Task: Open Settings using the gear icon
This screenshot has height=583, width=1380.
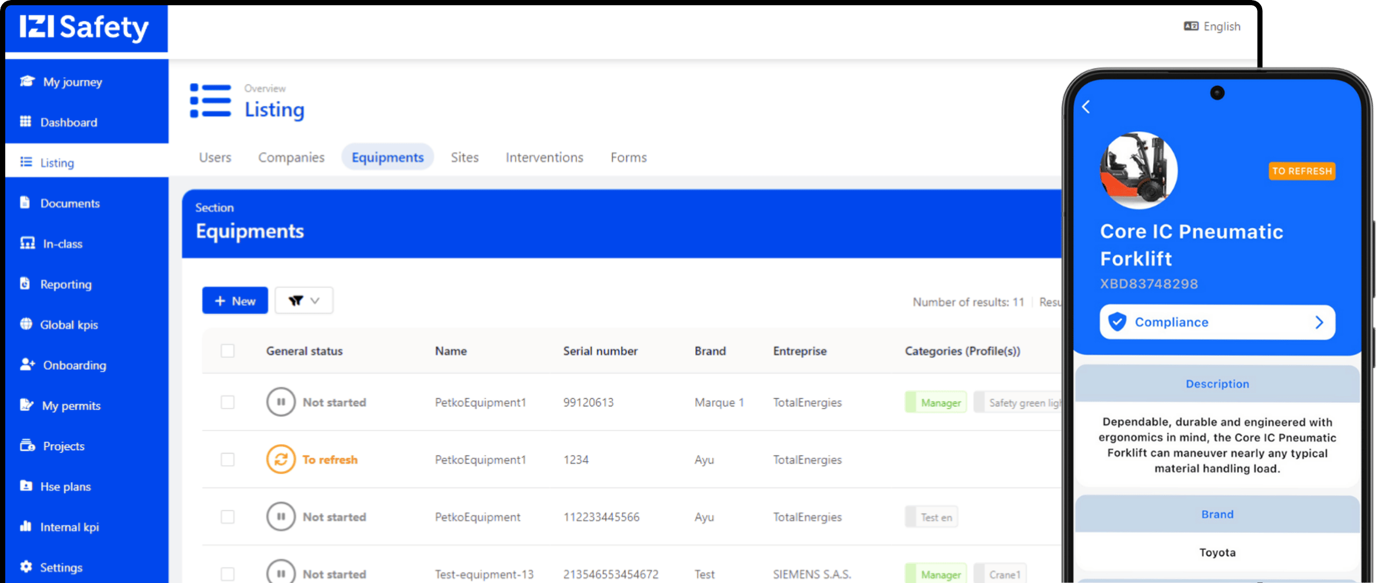Action: 26,567
